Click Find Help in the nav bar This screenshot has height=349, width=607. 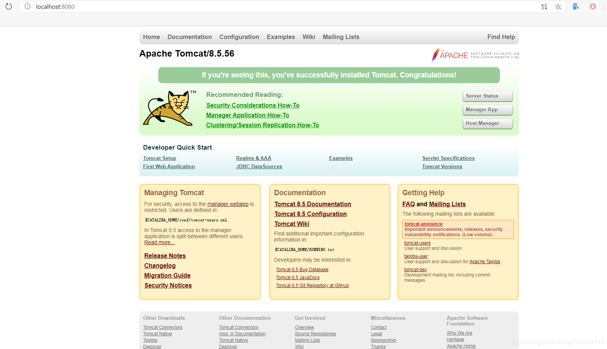point(501,37)
